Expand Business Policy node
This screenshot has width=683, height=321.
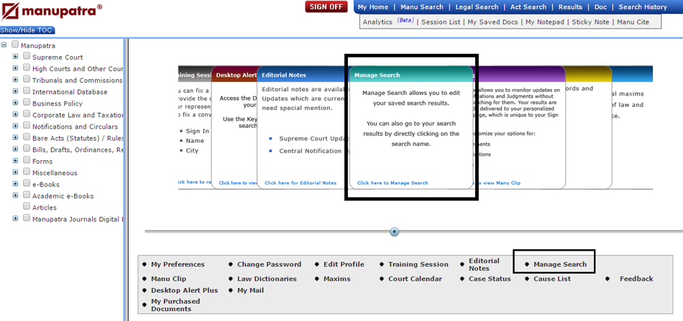click(x=15, y=103)
